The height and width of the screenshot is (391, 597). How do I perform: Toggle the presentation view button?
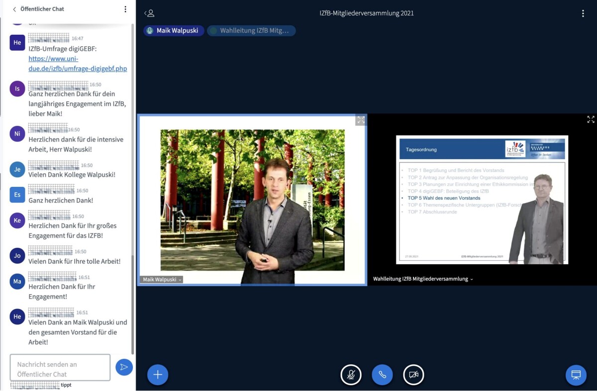[576, 375]
